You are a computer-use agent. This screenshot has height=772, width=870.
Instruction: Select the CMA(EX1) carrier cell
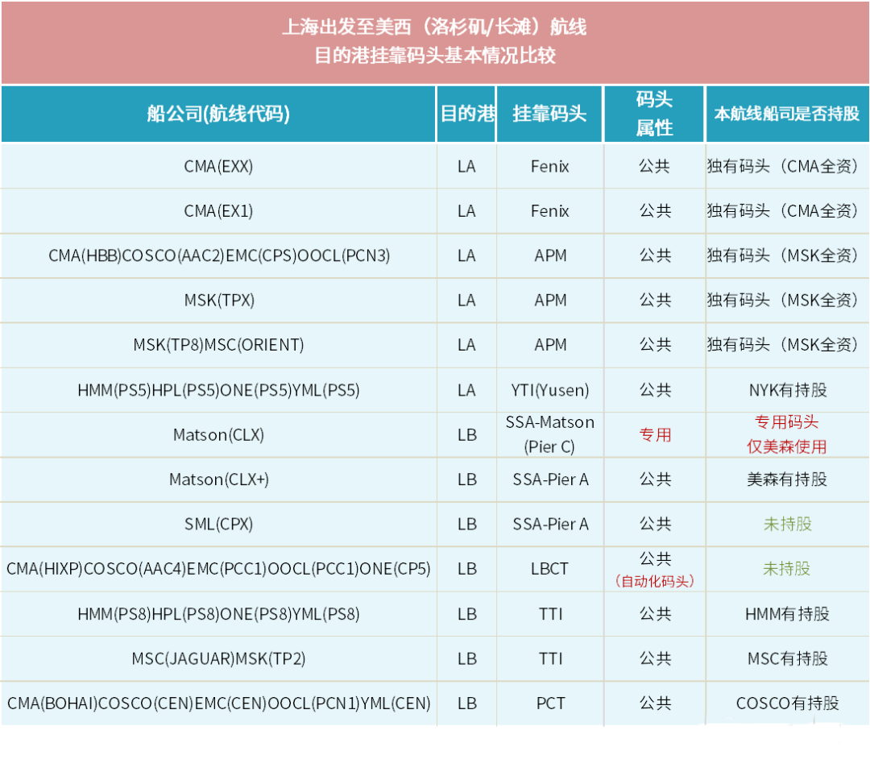click(x=218, y=211)
